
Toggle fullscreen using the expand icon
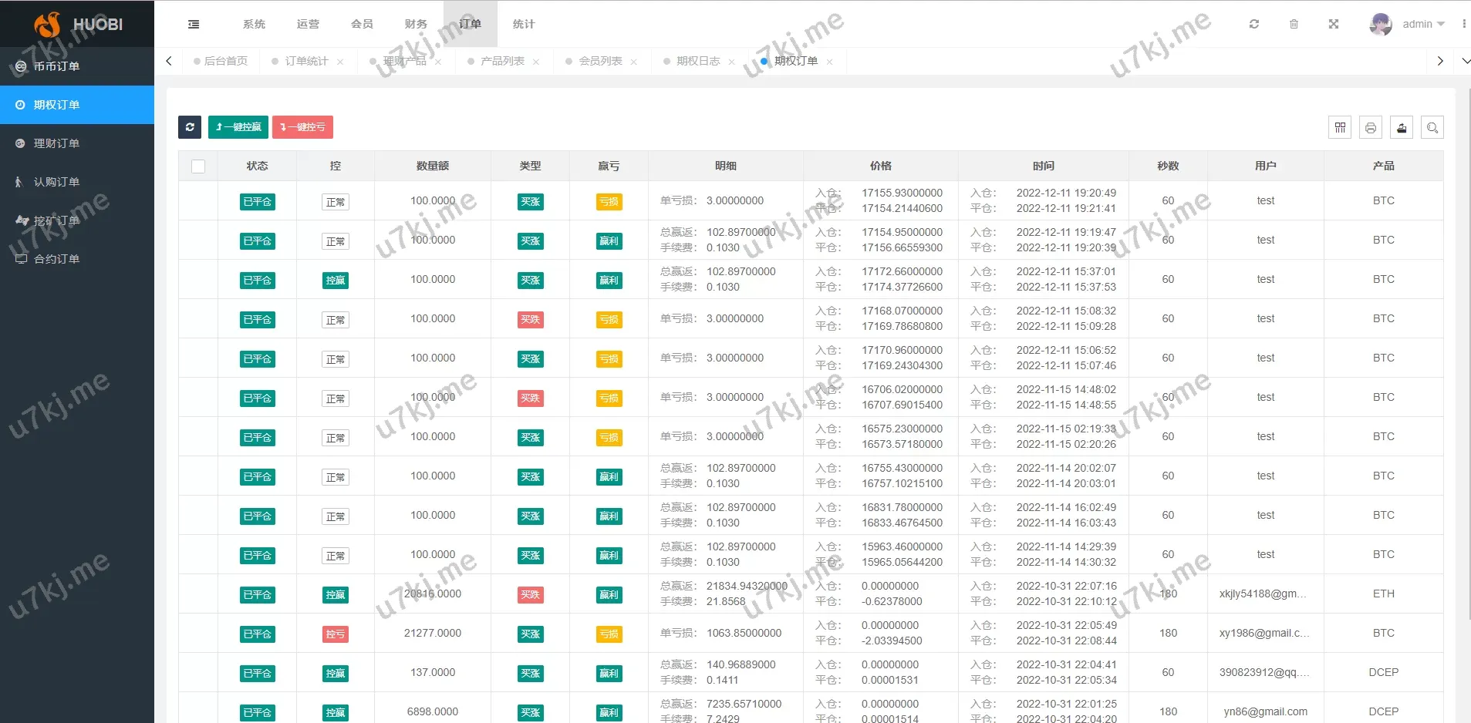[1333, 25]
